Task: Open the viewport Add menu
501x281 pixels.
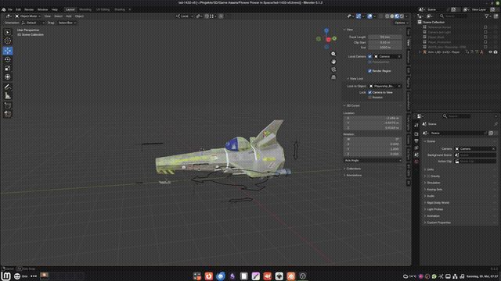Action: tap(68, 16)
